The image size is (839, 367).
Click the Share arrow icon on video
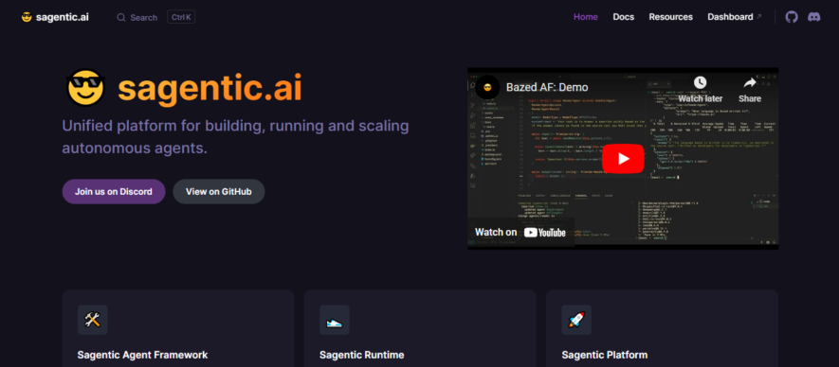[x=750, y=82]
